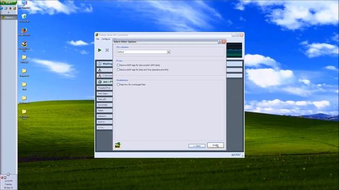Click the second quick launch icon

click(6, 8)
